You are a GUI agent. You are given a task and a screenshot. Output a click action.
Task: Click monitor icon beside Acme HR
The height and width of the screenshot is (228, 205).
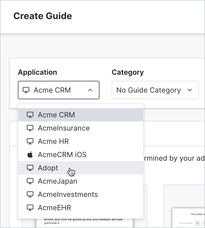point(30,141)
